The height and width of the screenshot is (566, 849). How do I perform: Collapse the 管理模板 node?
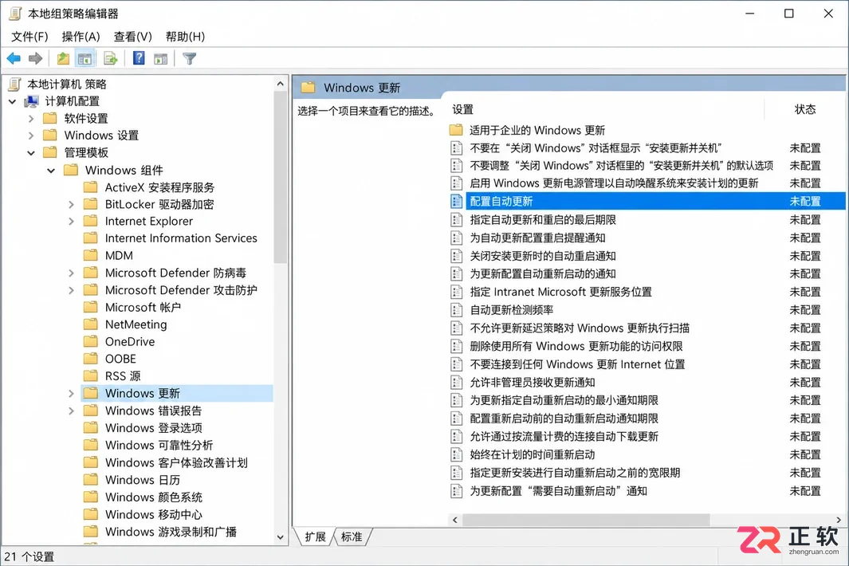click(31, 153)
